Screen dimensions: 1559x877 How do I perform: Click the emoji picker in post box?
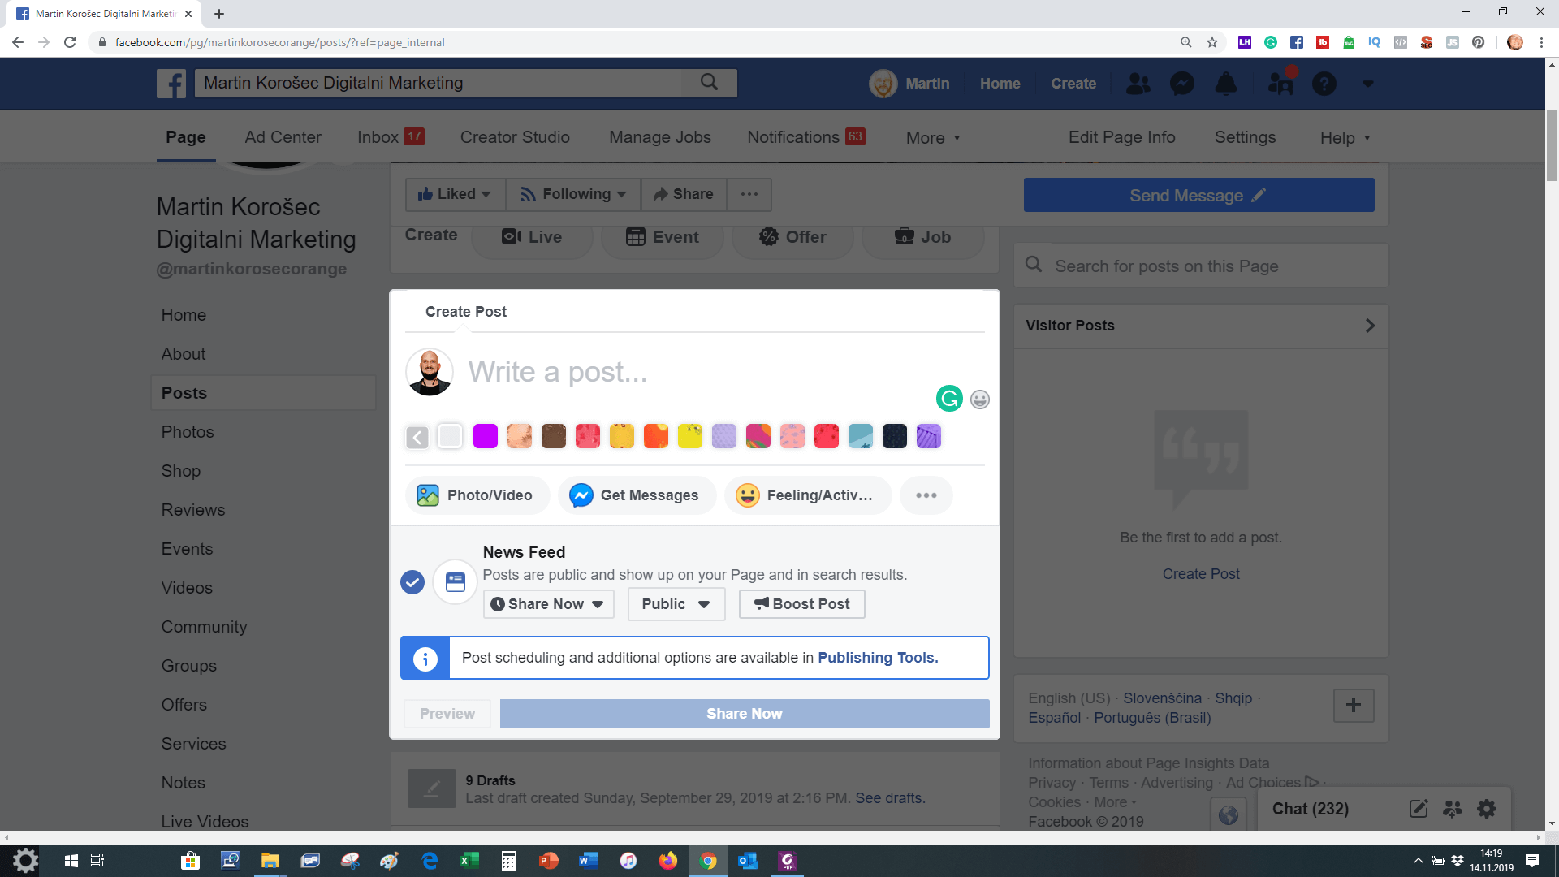(980, 400)
